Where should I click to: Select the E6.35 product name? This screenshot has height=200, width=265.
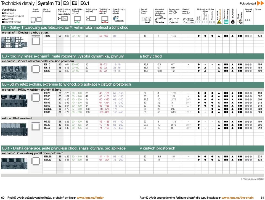pos(47,96)
